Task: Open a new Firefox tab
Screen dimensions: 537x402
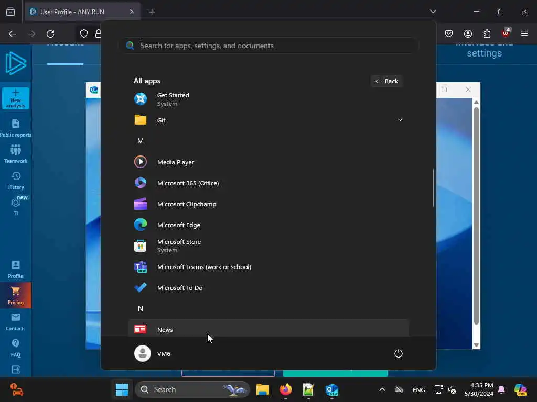Action: coord(152,12)
